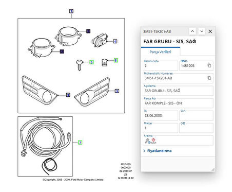Click the heading FAR GRUBU - SIS, SAĞ
Image resolution: width=232 pixels, height=192 pixels.
[x=169, y=42]
